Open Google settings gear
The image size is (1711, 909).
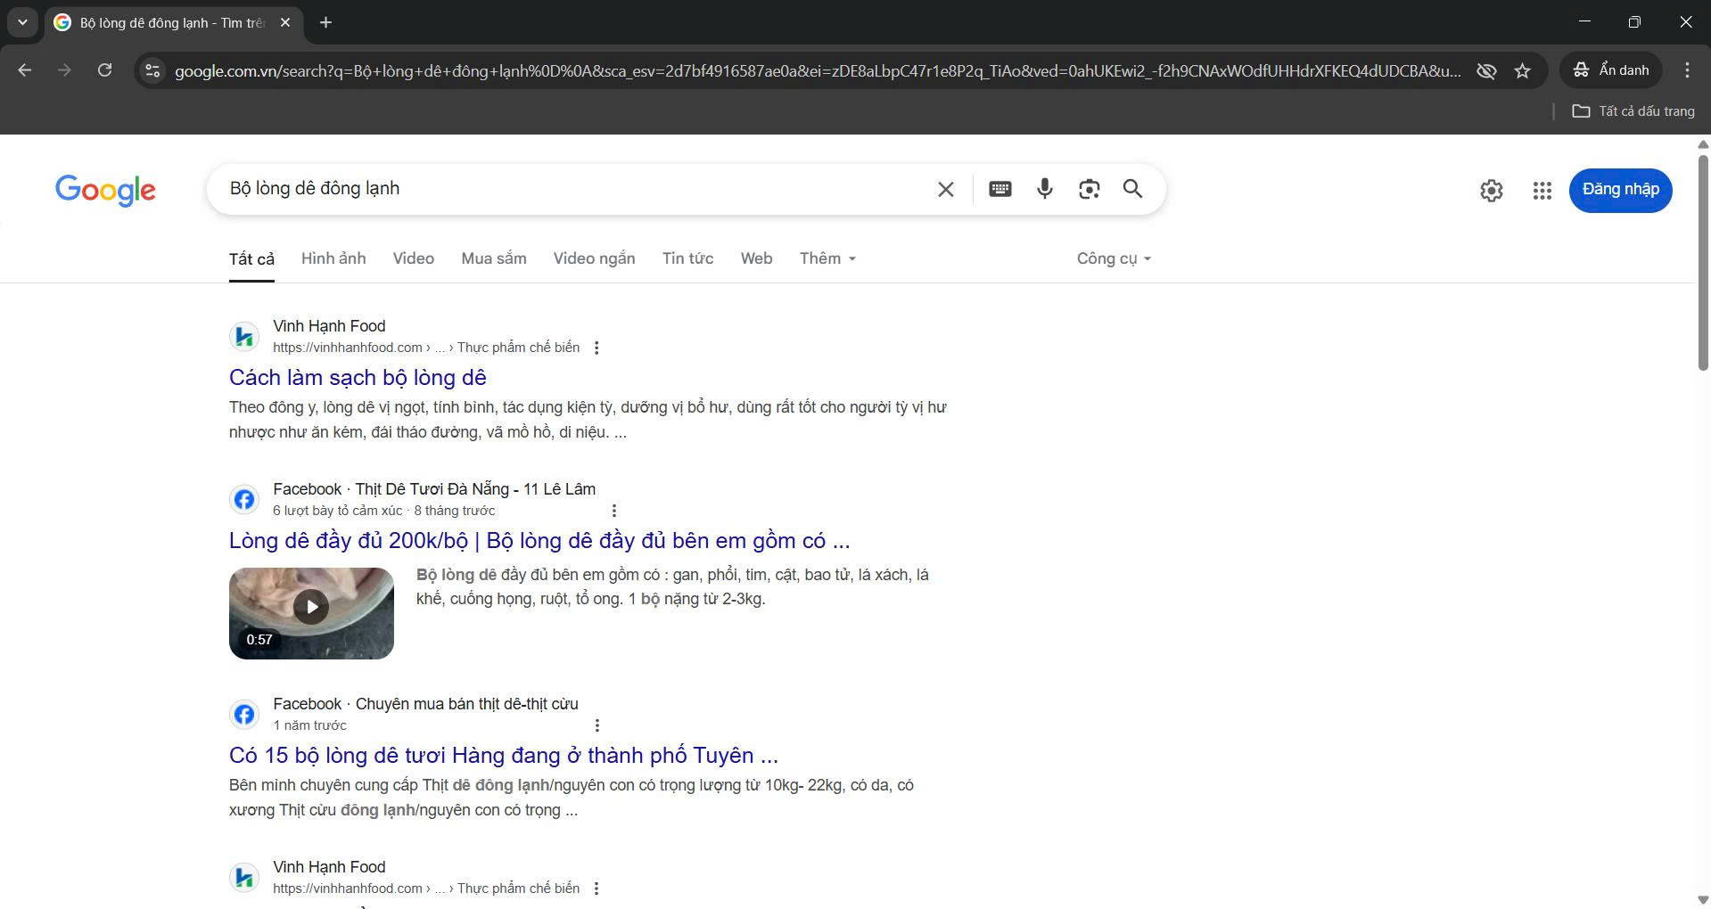1492,190
